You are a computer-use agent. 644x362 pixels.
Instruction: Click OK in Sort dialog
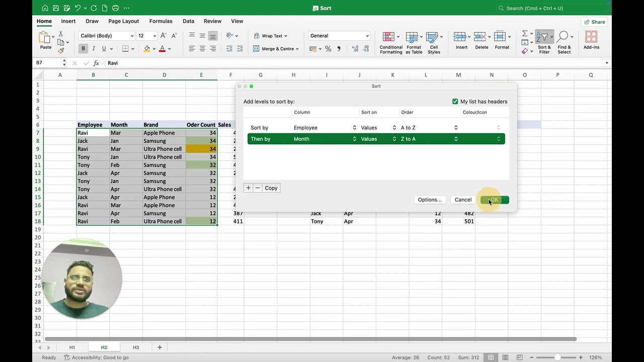(x=495, y=200)
